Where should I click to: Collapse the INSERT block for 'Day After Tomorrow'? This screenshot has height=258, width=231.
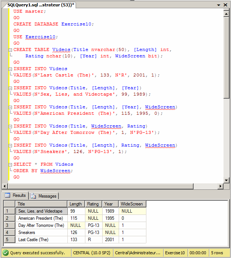10,126
